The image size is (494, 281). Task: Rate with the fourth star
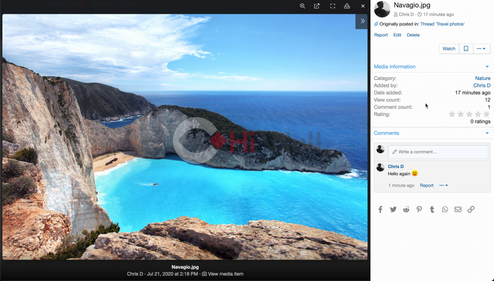(478, 114)
